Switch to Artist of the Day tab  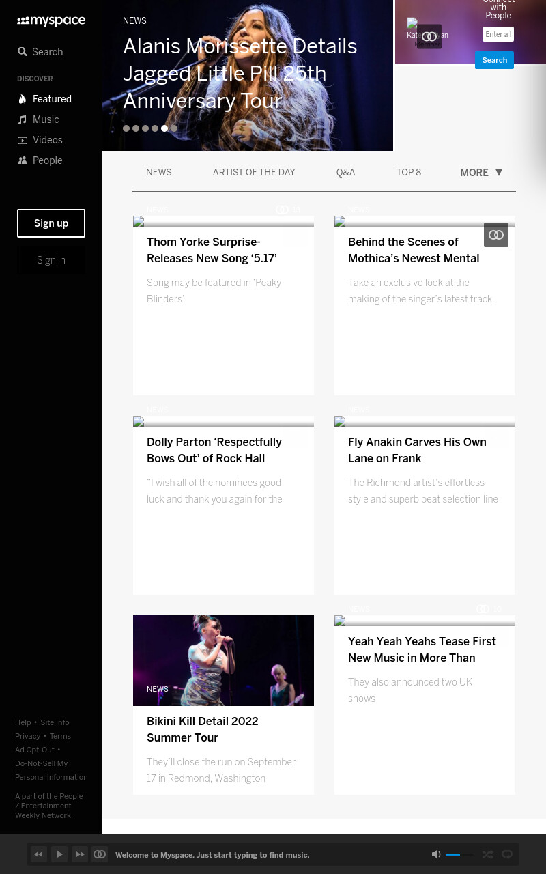point(254,173)
